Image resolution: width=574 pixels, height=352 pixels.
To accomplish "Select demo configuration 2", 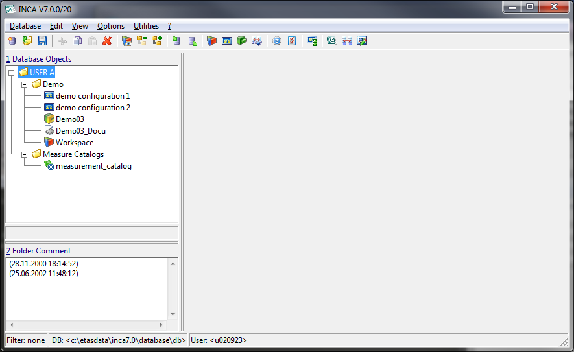I will pos(87,108).
